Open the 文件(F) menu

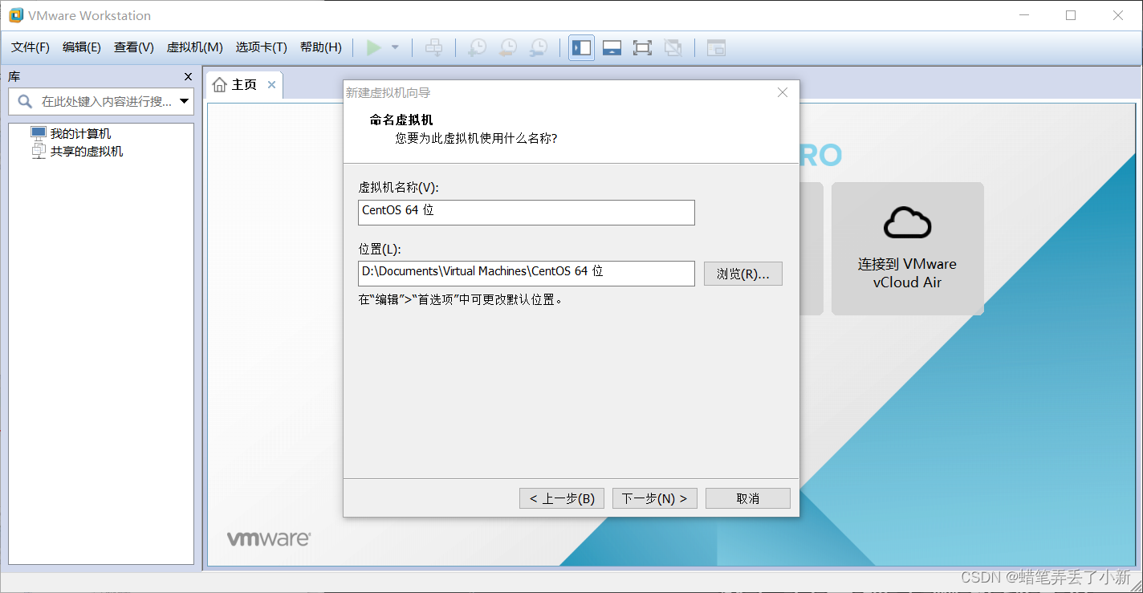coord(31,47)
